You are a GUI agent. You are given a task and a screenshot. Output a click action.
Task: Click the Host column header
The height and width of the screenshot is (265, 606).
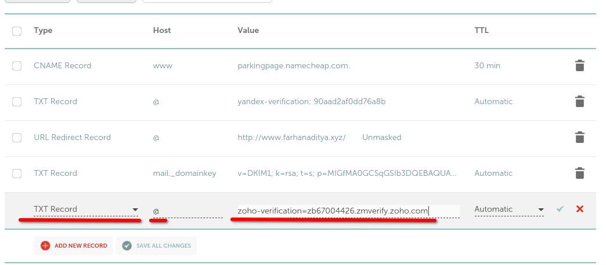162,31
